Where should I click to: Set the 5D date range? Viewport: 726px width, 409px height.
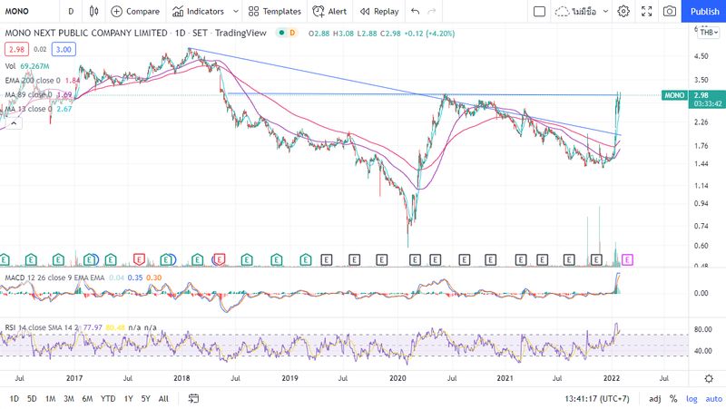[32, 398]
